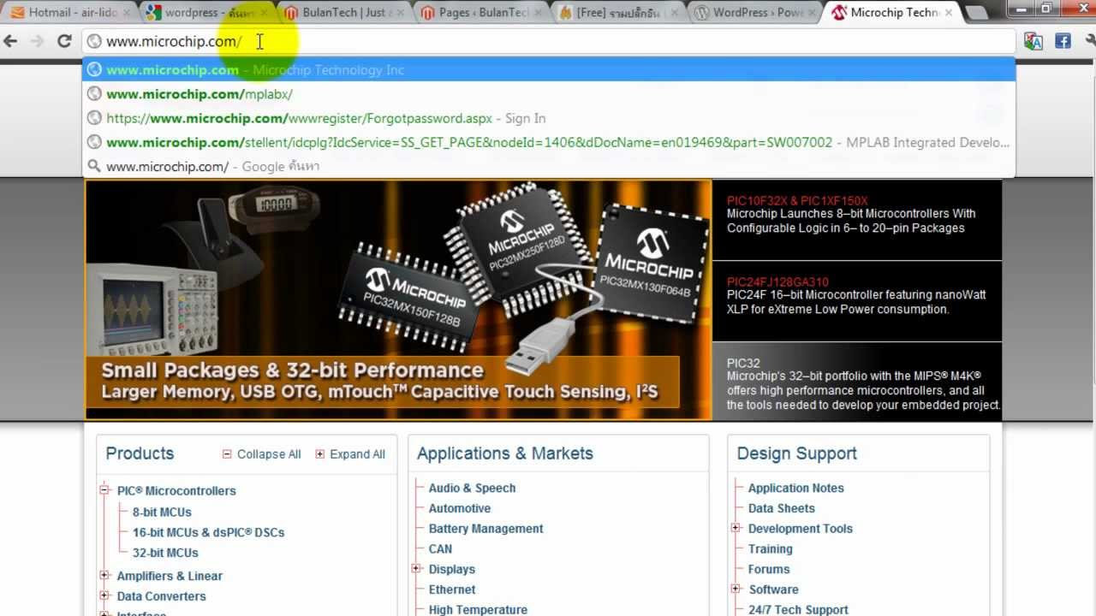The height and width of the screenshot is (616, 1096).
Task: Open the Ethernet link
Action: [452, 589]
